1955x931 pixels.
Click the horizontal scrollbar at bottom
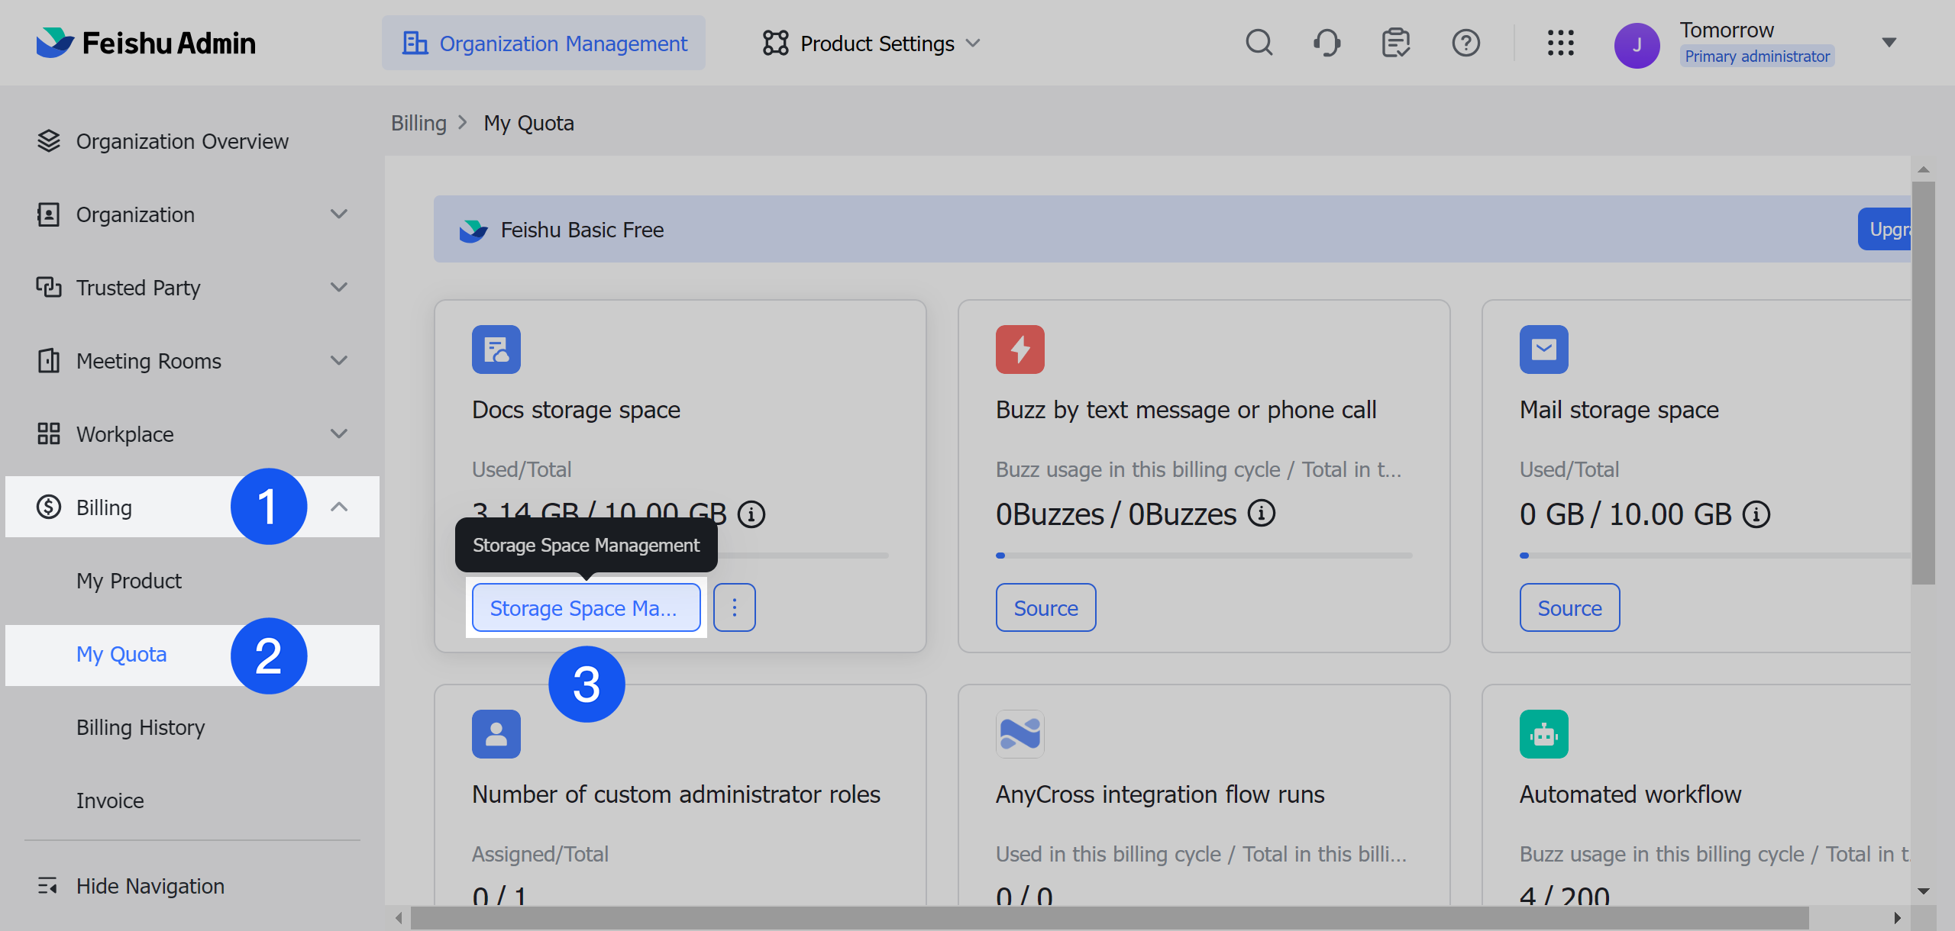tap(1110, 918)
